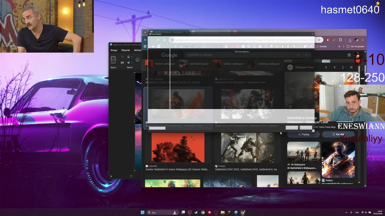This screenshot has width=385, height=216.
Task: Show the previous image in the preview panel
Action: tap(326, 67)
